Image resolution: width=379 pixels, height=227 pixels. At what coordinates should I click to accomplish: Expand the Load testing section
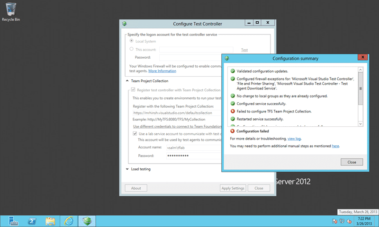[x=127, y=169]
